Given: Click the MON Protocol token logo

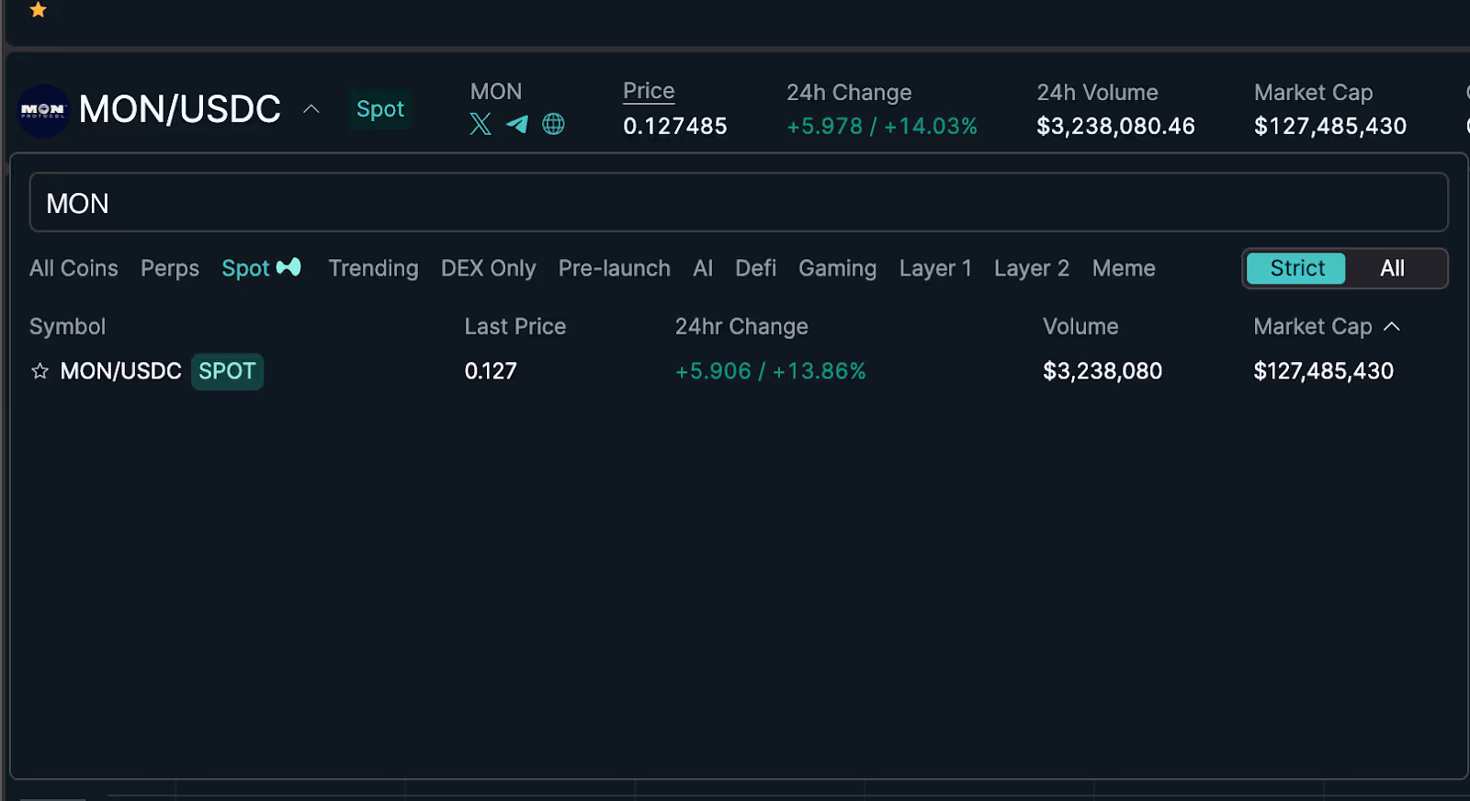Looking at the screenshot, I should point(43,110).
